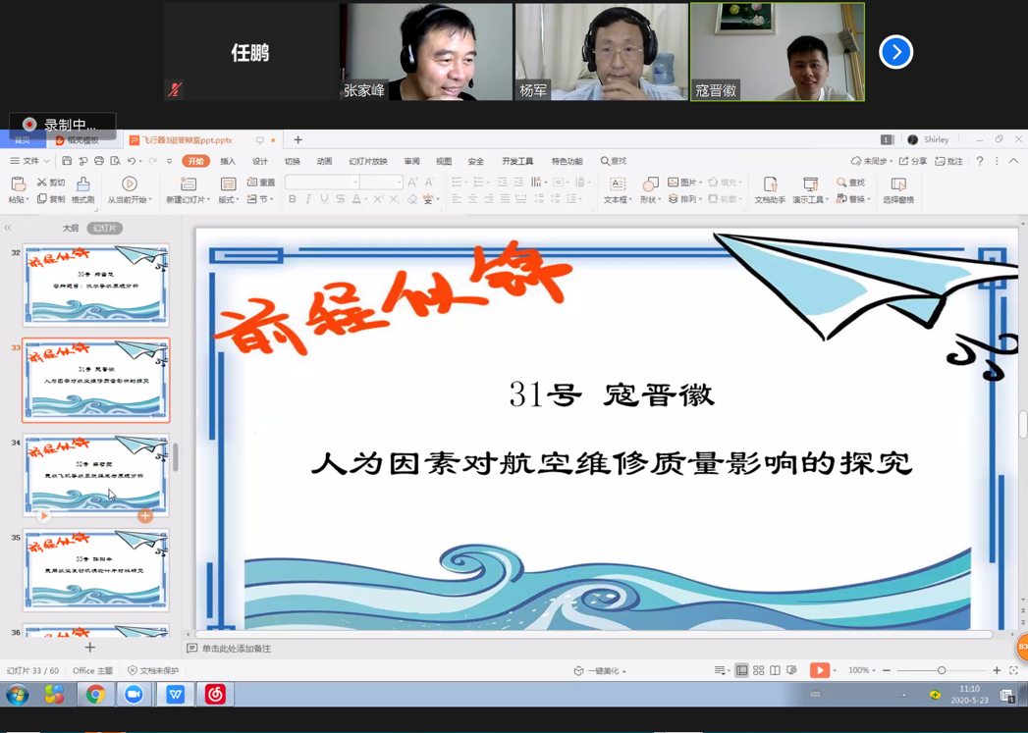Viewport: 1028px width, 733px height.
Task: Click the Paste clipboard icon
Action: click(18, 184)
